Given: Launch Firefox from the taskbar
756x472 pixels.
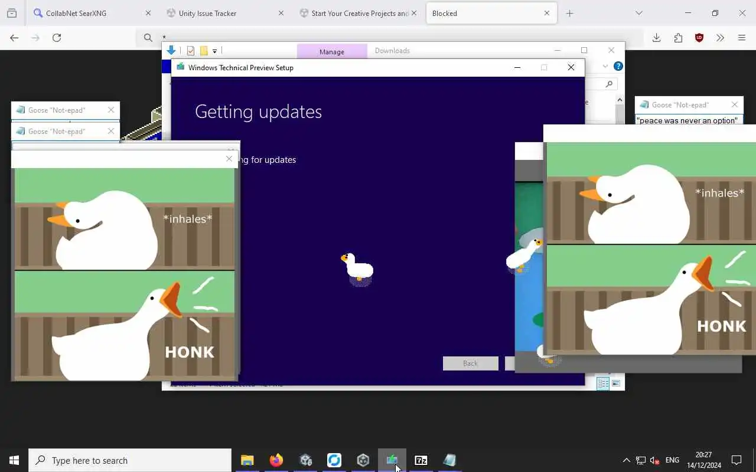Looking at the screenshot, I should [276, 460].
